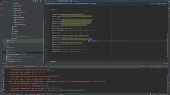Image resolution: width=170 pixels, height=95 pixels.
Task: Click the Ignore these changes link
Action: click(162, 3)
